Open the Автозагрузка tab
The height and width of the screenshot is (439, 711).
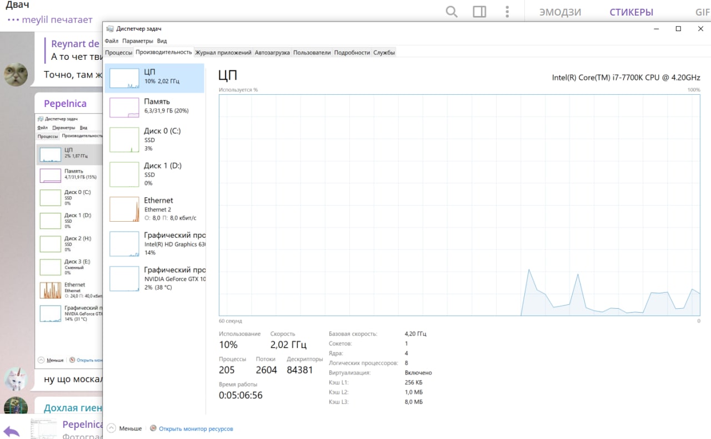(272, 53)
